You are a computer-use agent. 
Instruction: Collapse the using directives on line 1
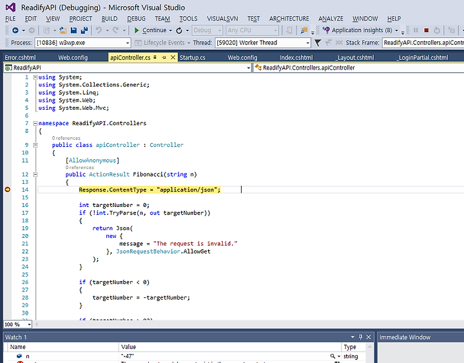35,77
